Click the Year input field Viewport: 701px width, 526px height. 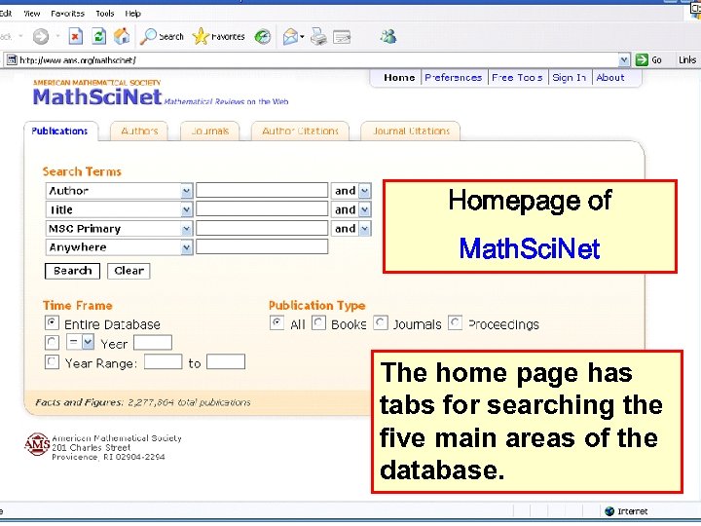click(153, 343)
